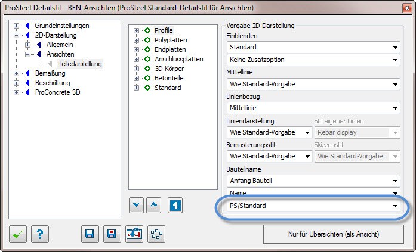Close the ProSteel Detailstil dialog

(x=407, y=8)
